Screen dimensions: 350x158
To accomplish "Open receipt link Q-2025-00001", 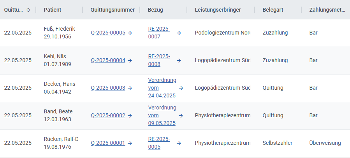I will point(108,143).
